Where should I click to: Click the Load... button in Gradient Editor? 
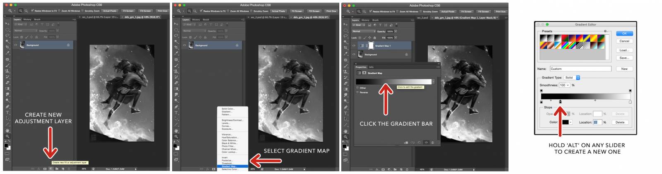[624, 50]
